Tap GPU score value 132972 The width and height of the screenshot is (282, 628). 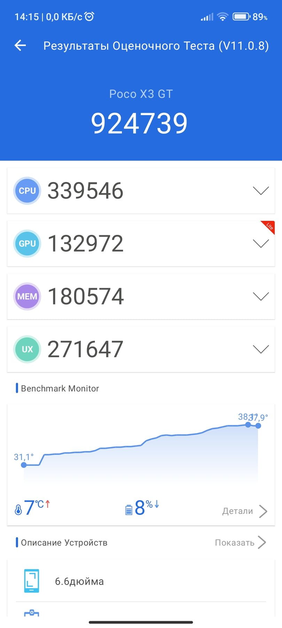[85, 244]
